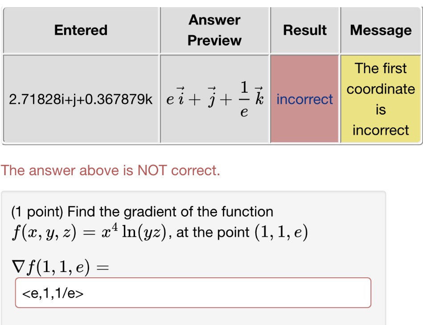Click the Answer Preview formula cell
423x325 pixels.
click(215, 99)
